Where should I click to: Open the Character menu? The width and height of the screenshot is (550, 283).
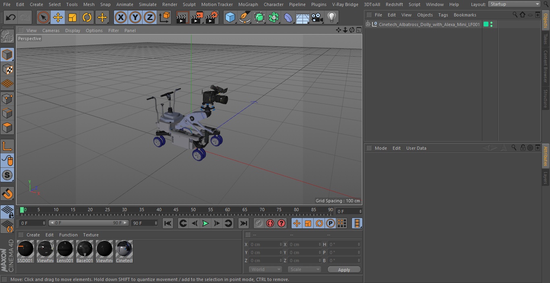(274, 4)
